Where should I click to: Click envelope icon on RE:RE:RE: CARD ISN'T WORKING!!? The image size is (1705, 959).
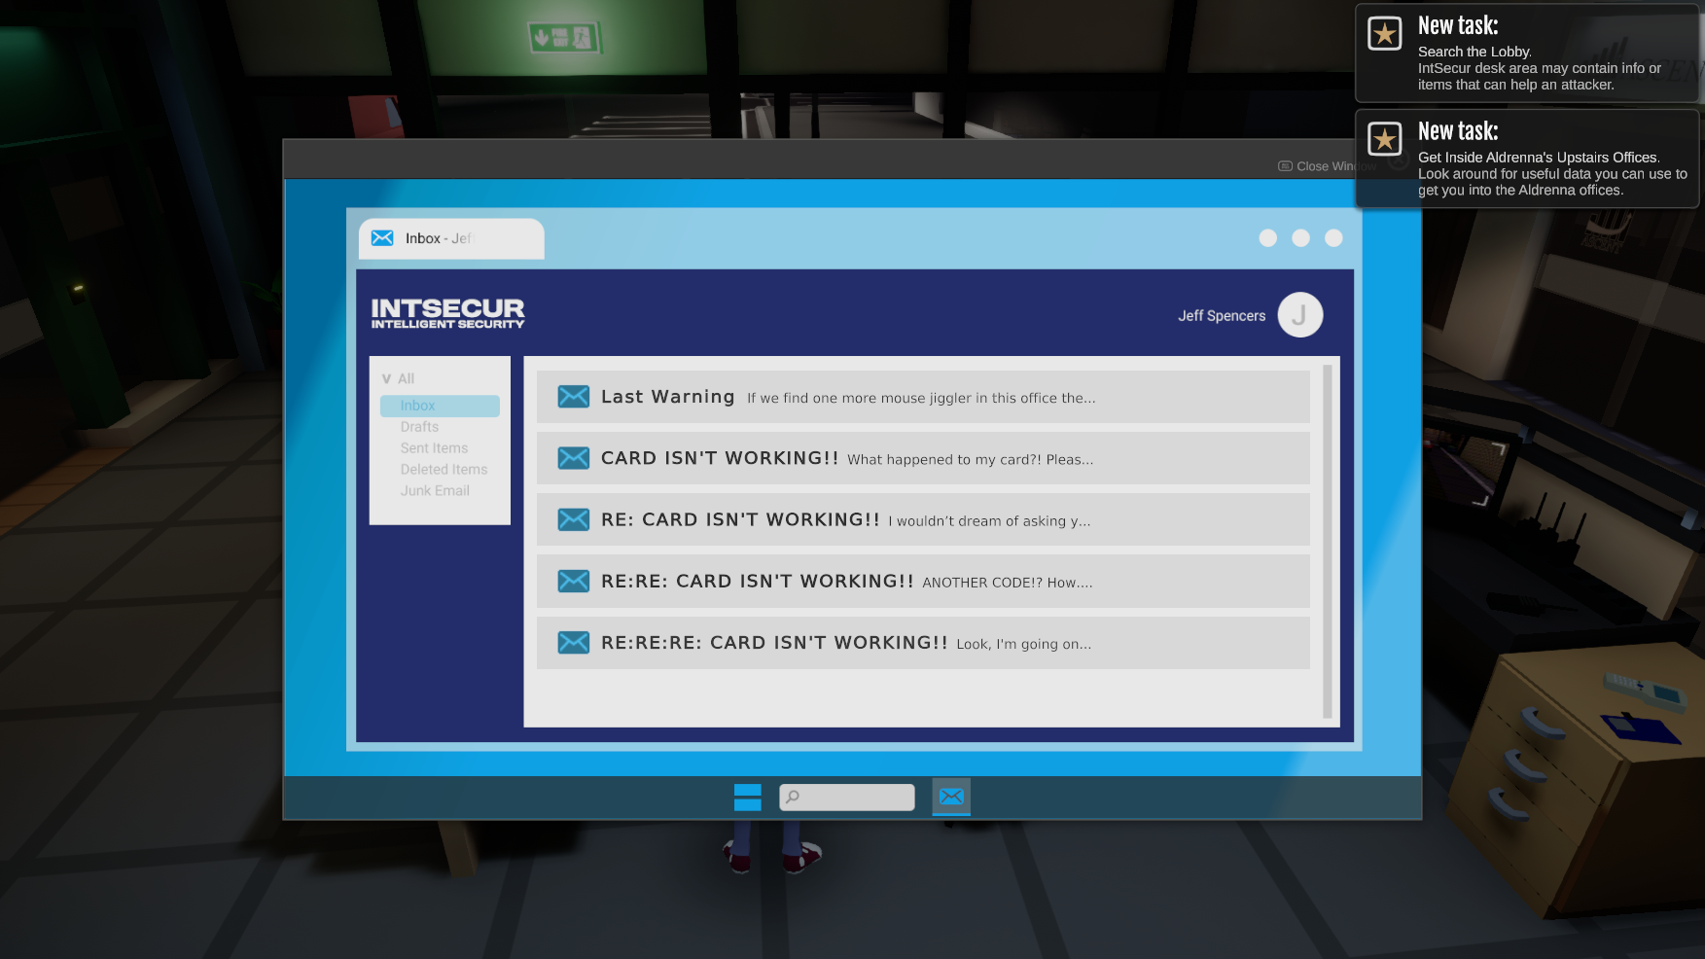click(573, 643)
